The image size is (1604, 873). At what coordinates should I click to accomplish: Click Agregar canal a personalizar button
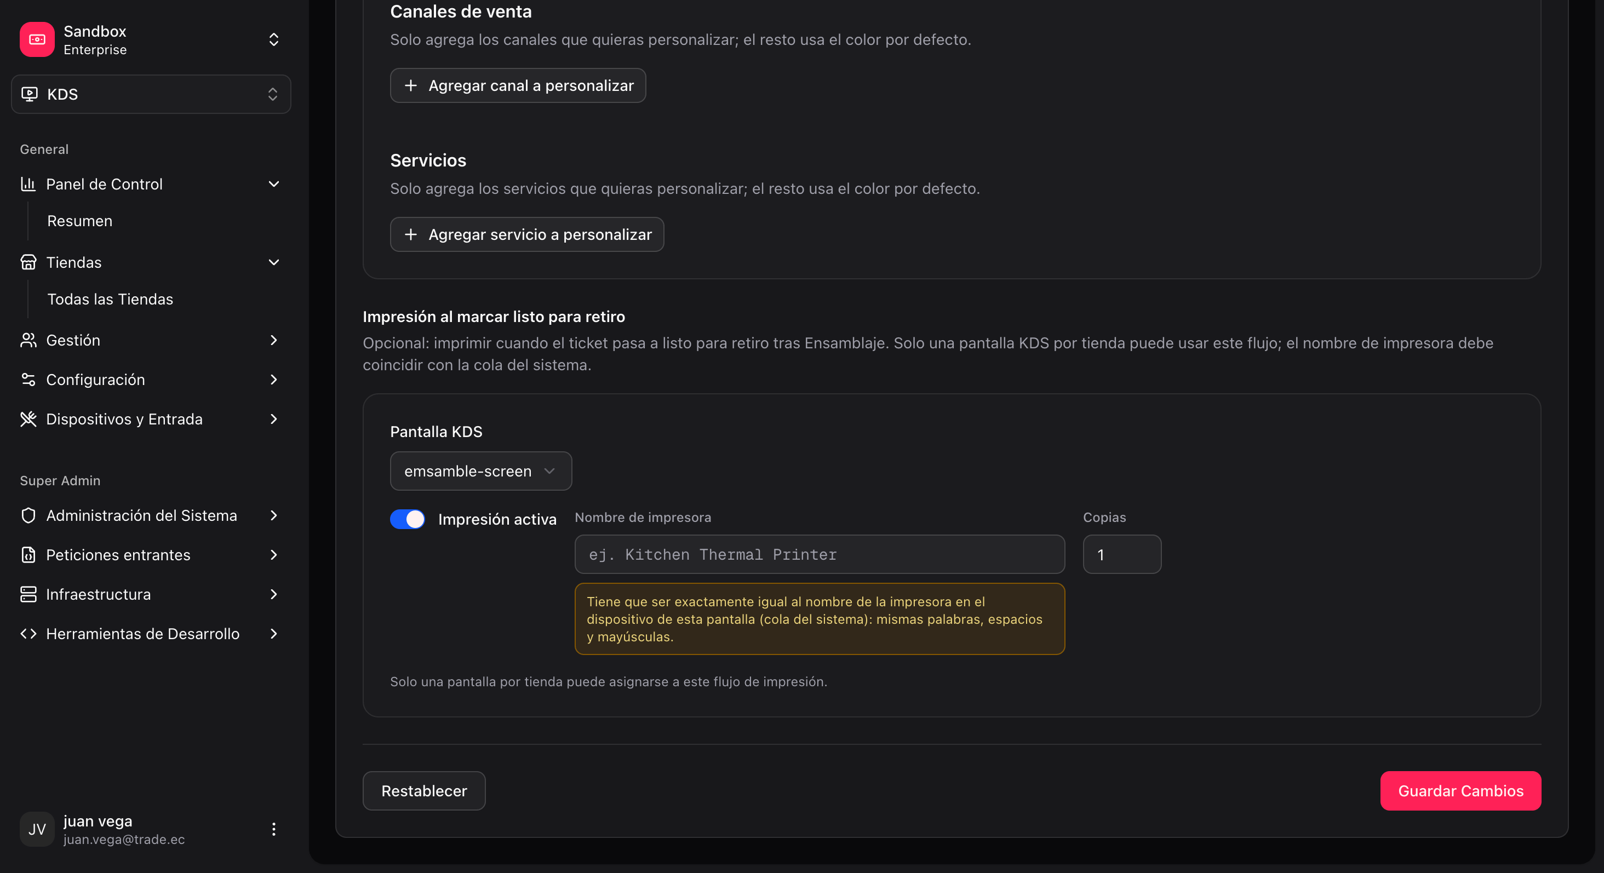point(518,85)
